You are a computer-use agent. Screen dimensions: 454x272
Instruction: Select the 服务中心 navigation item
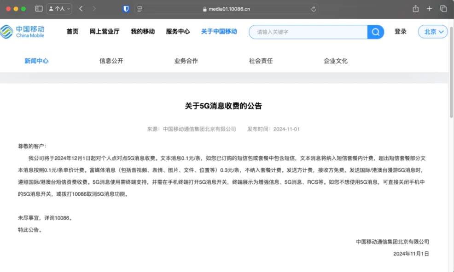[x=178, y=32]
